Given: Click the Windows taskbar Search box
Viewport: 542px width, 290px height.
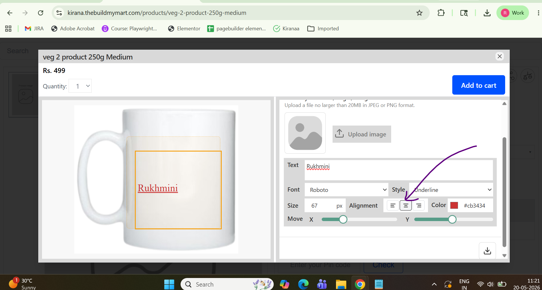Looking at the screenshot, I should 227,284.
